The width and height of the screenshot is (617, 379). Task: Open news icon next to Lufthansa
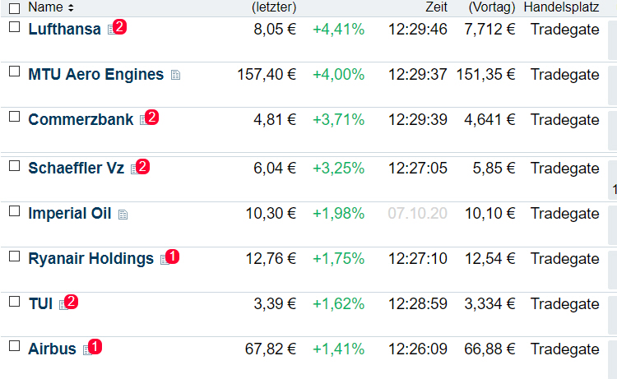[x=118, y=27]
